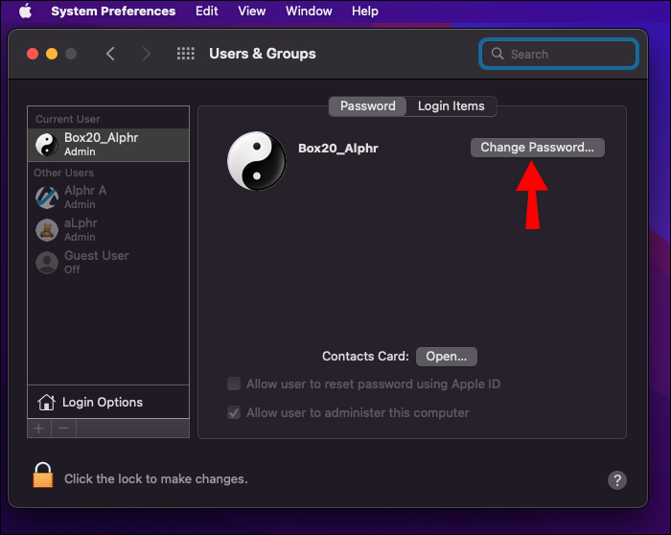
Task: Open Login Options
Action: click(x=108, y=402)
